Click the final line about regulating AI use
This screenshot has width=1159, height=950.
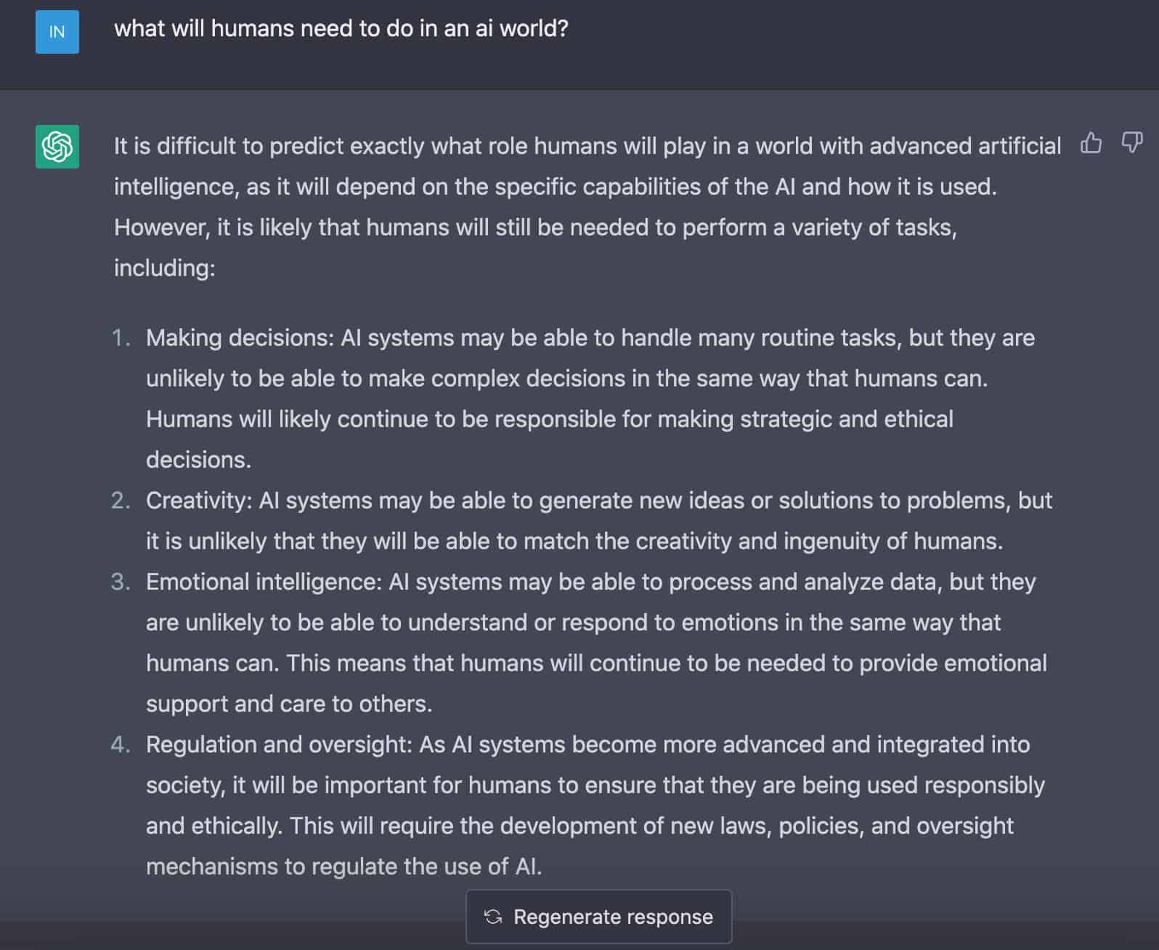click(x=344, y=866)
